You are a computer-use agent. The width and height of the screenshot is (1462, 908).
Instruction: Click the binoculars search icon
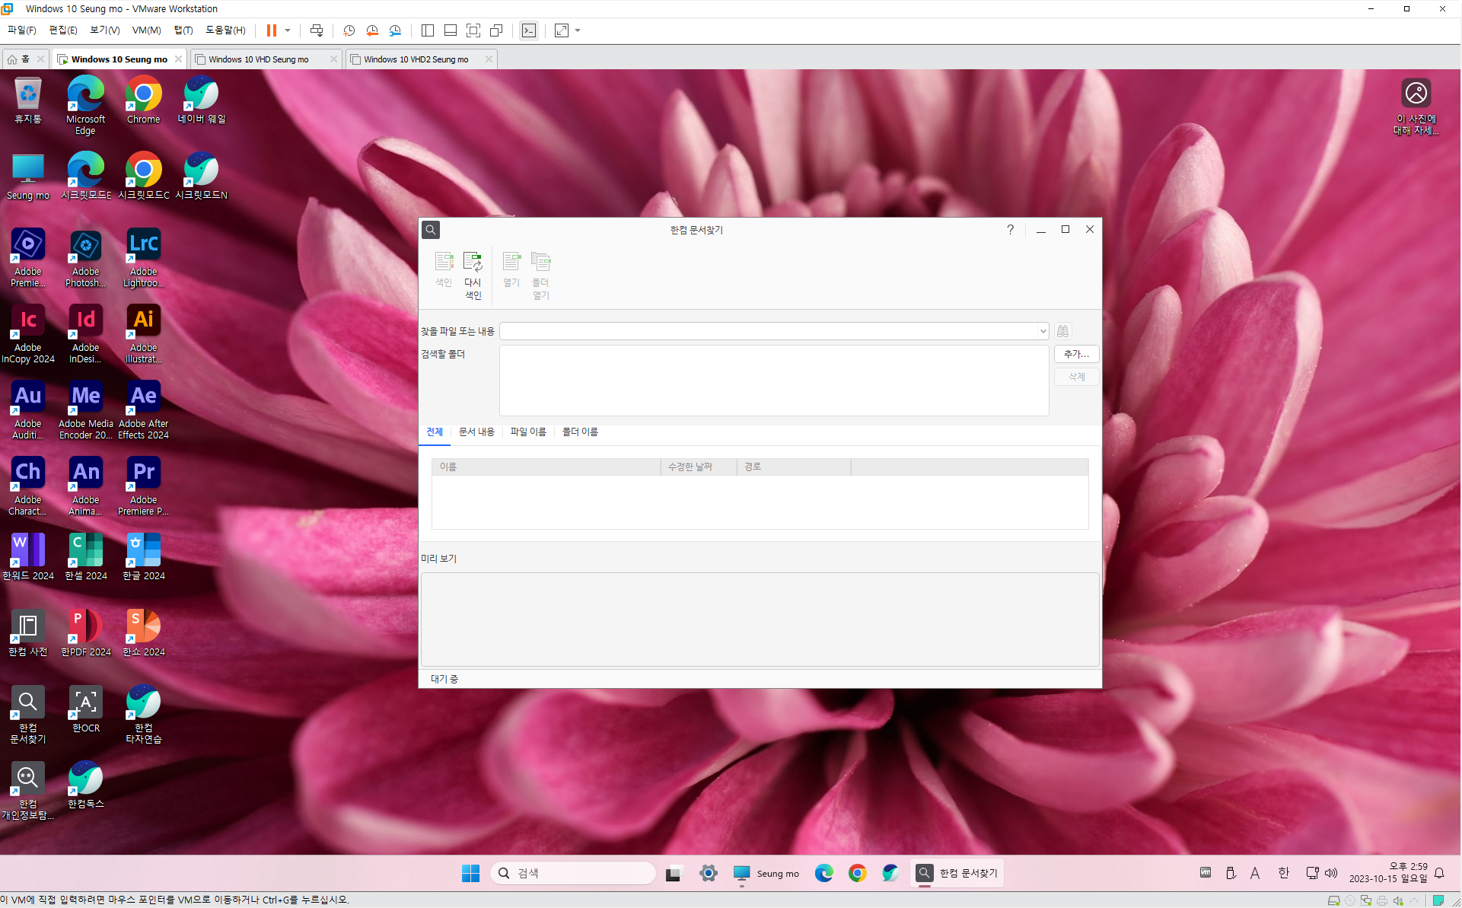1062,331
